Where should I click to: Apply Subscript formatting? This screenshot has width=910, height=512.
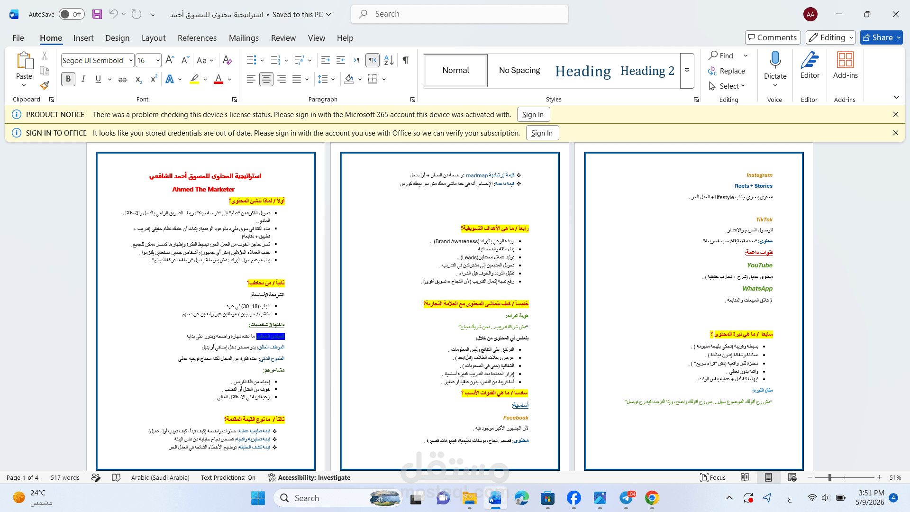(138, 79)
